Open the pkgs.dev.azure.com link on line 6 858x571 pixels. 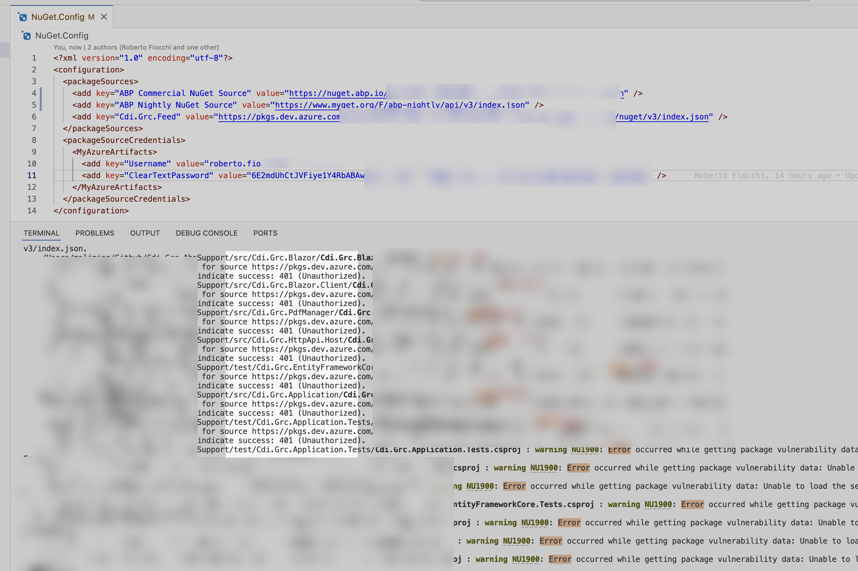click(279, 117)
